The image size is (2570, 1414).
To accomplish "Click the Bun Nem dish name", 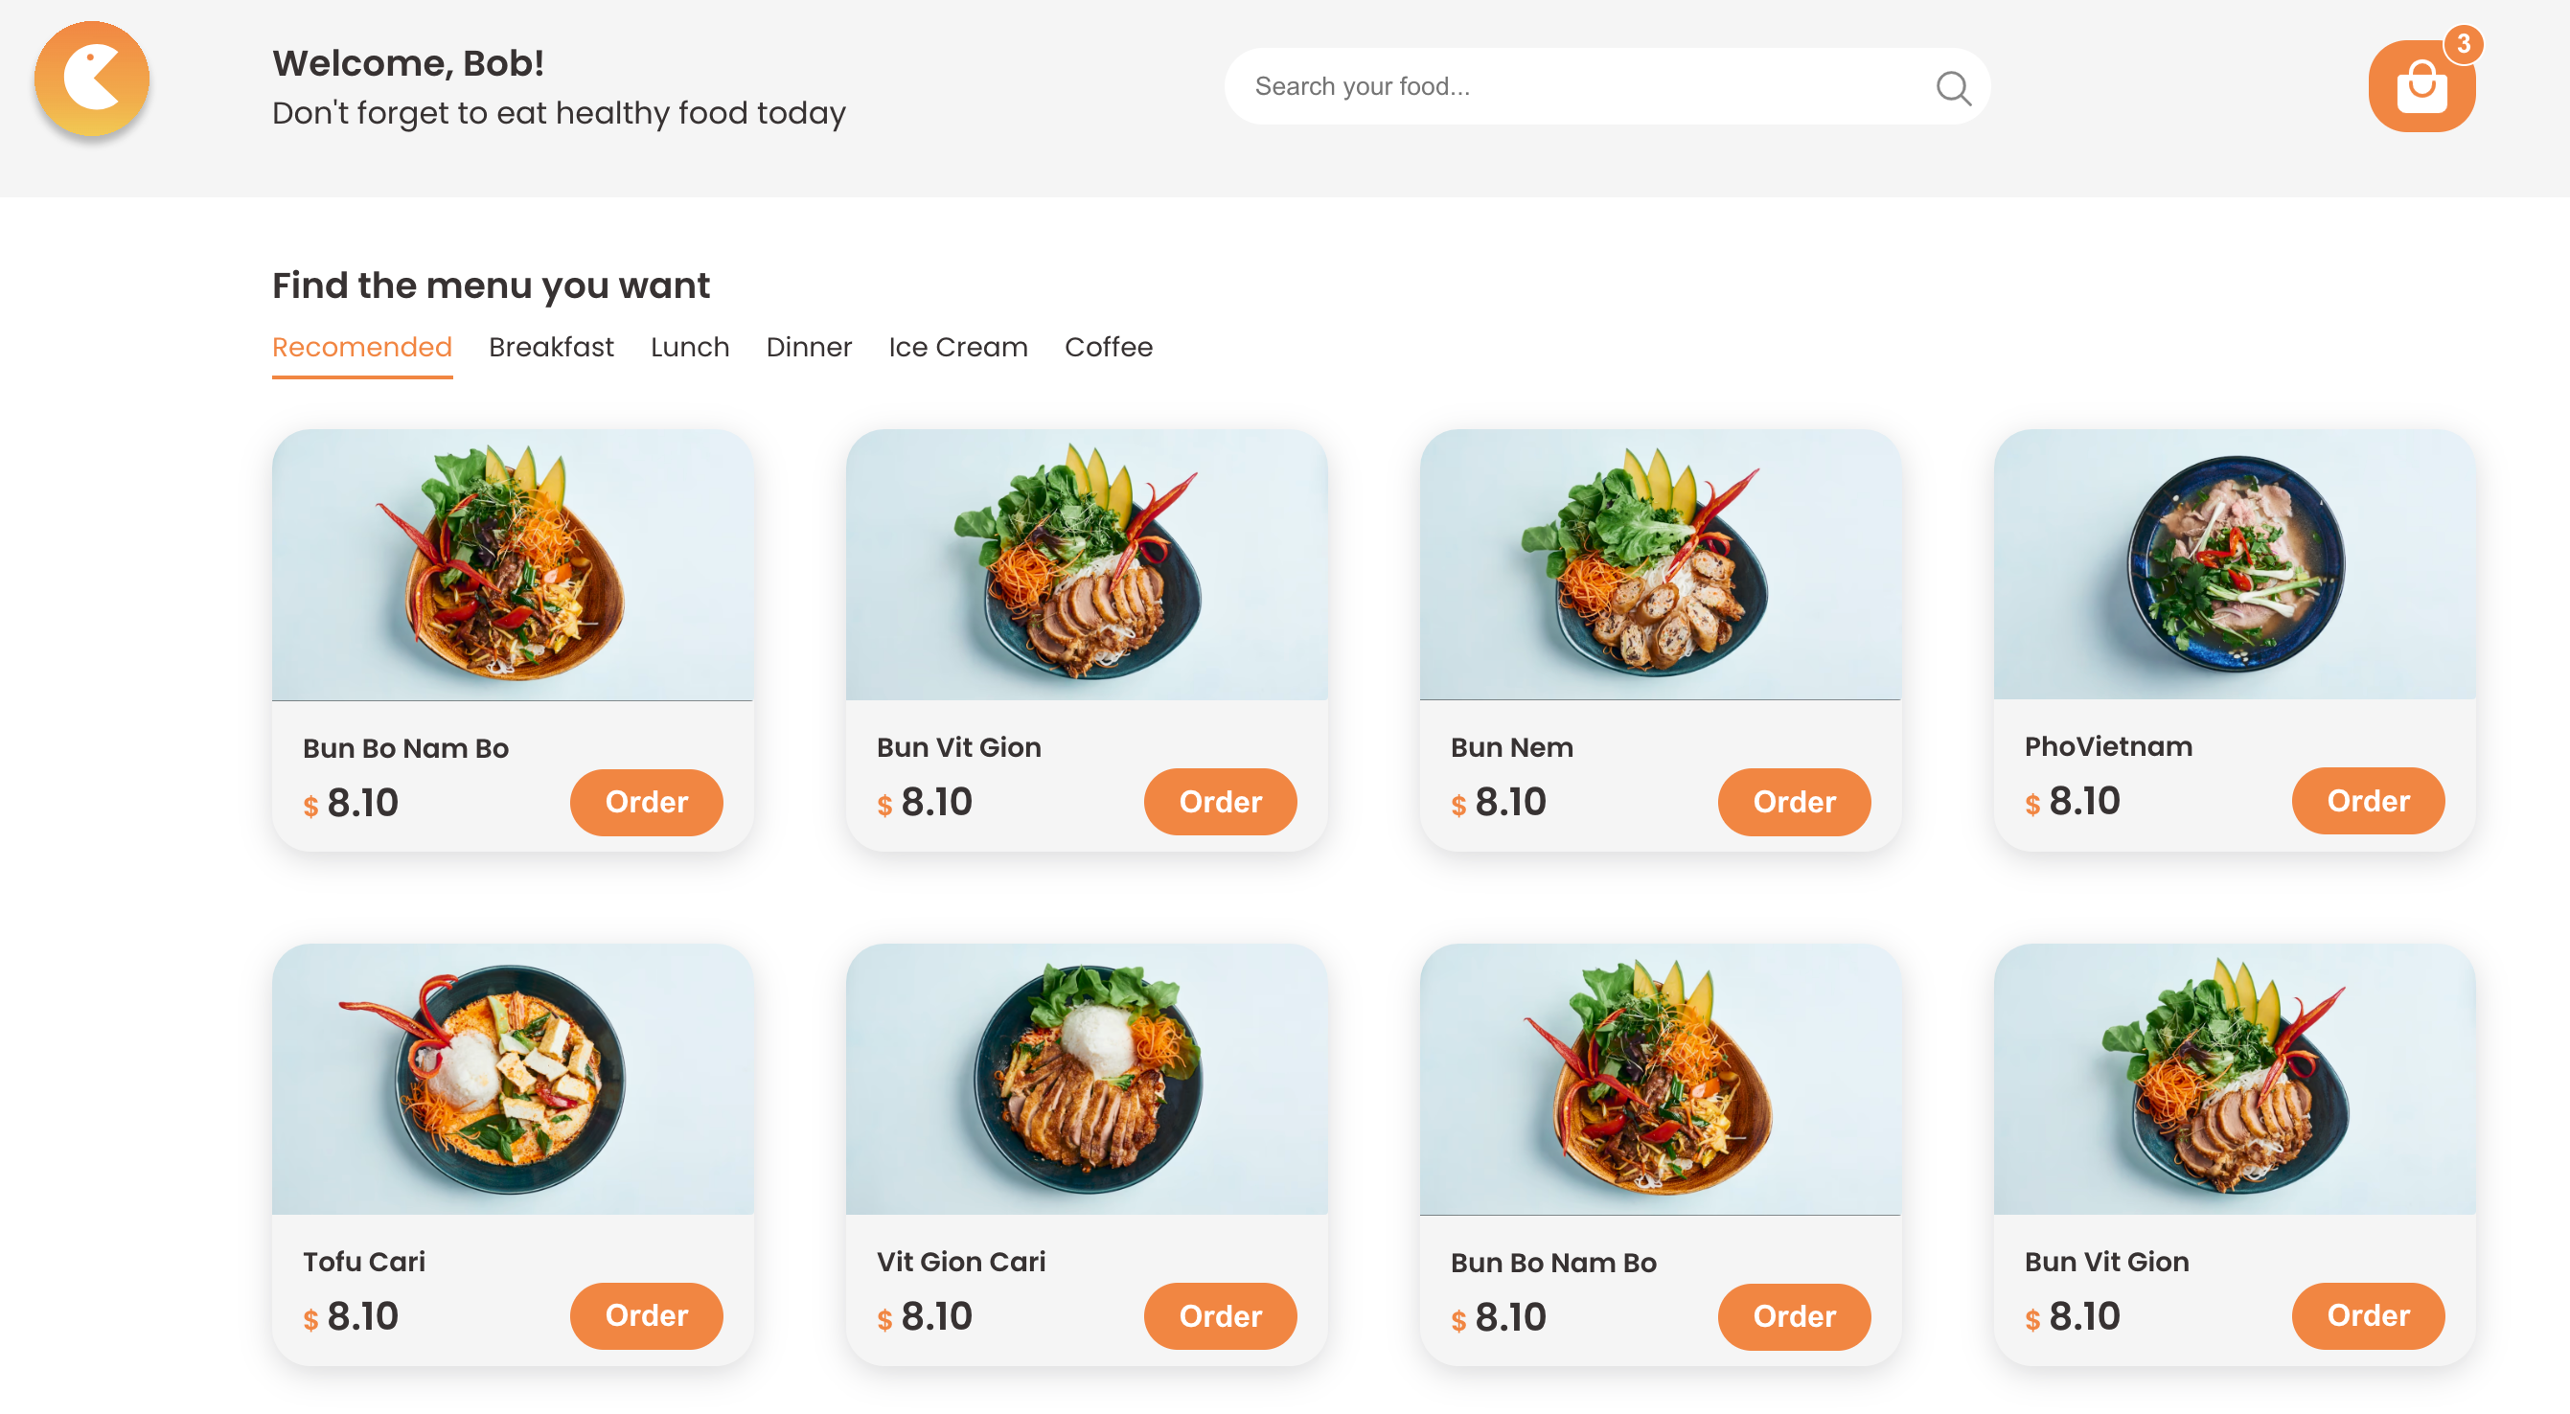I will pyautogui.click(x=1511, y=747).
